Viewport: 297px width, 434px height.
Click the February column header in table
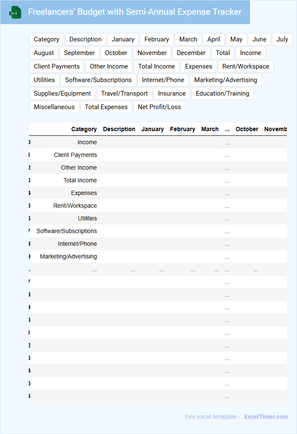182,129
